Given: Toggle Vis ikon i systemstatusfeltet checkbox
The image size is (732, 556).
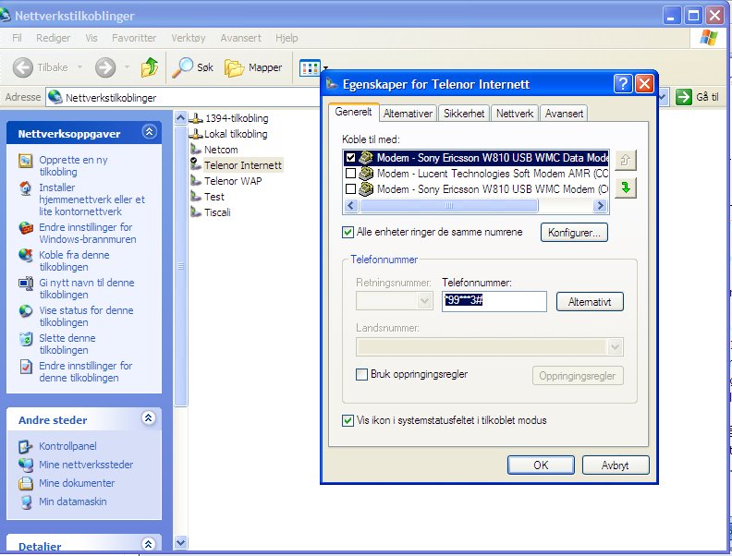Looking at the screenshot, I should (x=348, y=421).
